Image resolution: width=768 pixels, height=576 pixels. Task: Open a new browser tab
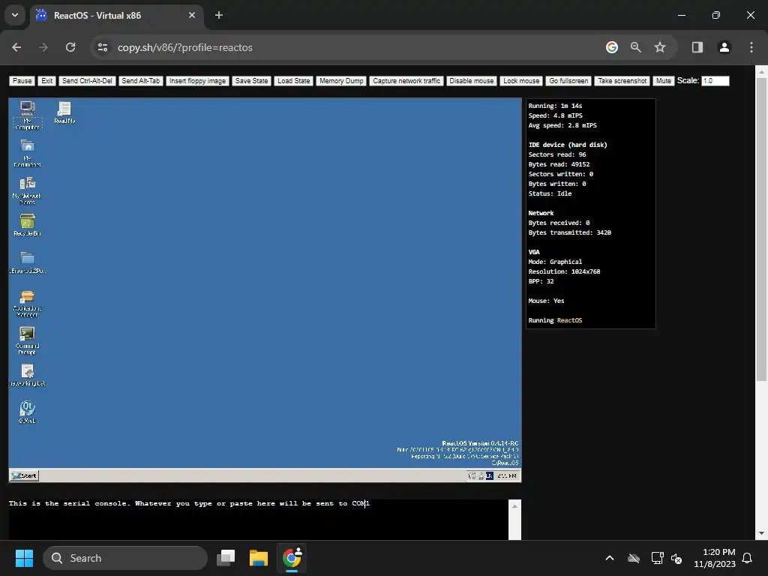(x=219, y=15)
